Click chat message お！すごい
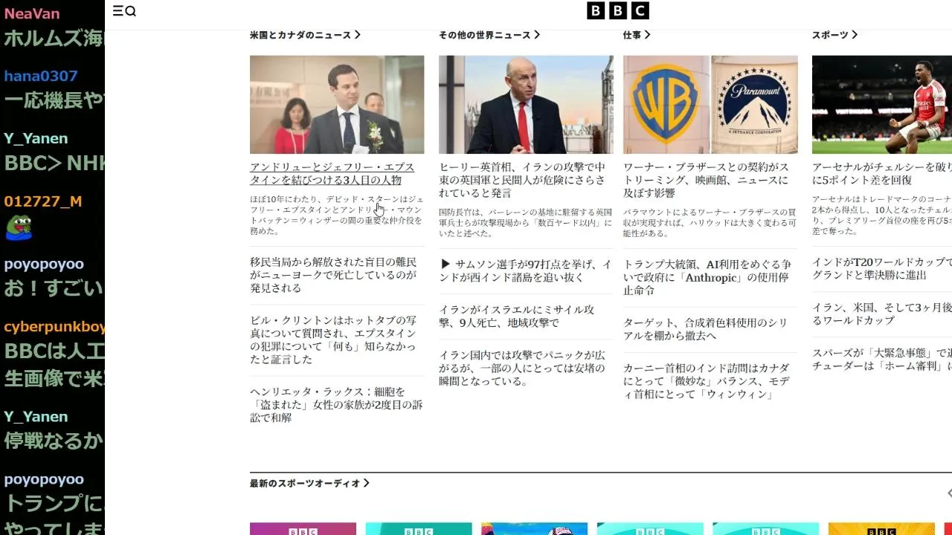Viewport: 952px width, 535px height. [54, 288]
